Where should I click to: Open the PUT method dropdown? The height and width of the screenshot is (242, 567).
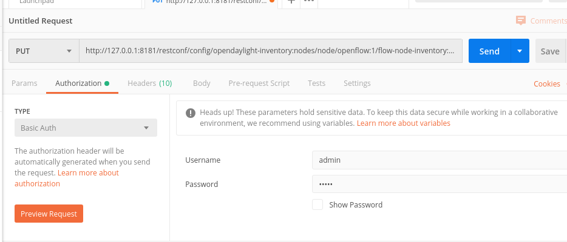click(44, 51)
